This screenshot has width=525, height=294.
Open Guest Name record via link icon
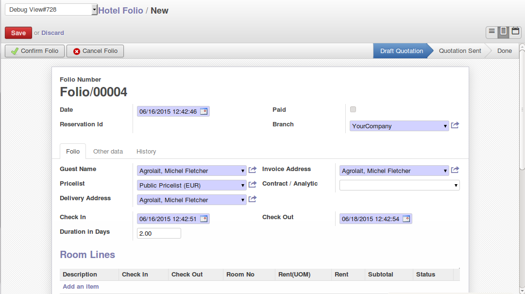tap(253, 170)
